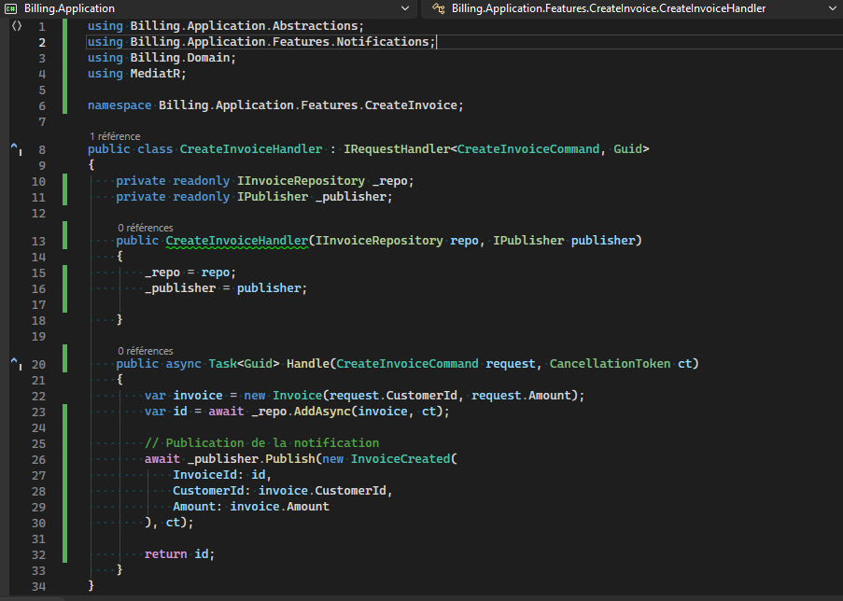This screenshot has height=601, width=843.
Task: Click the inheritance margin glyph on line 20
Action: point(15,364)
